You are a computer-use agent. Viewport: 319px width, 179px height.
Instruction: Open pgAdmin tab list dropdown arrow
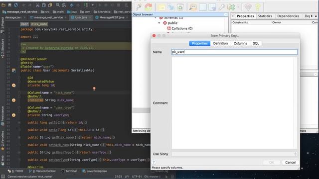[x=316, y=16]
